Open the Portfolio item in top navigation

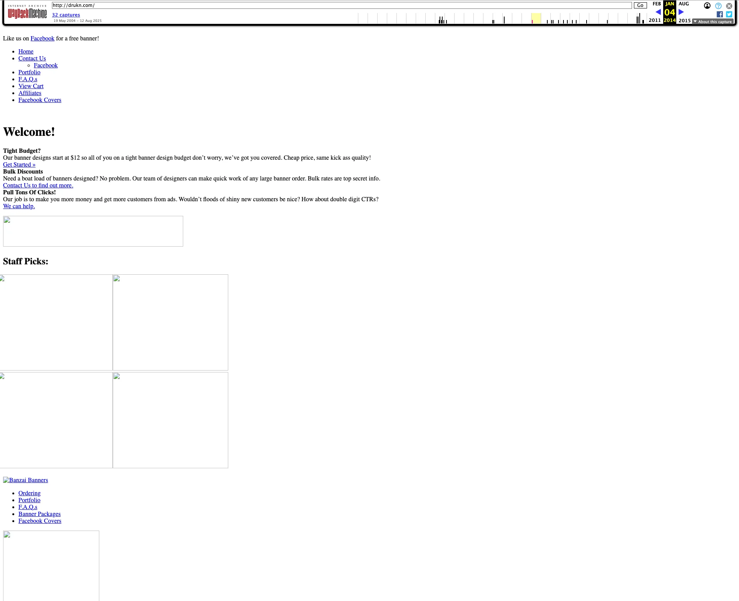click(29, 72)
